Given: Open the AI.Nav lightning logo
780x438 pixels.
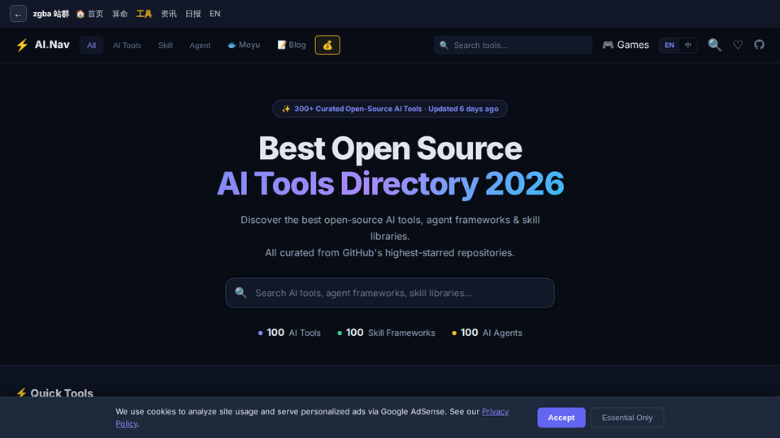Looking at the screenshot, I should pos(43,45).
